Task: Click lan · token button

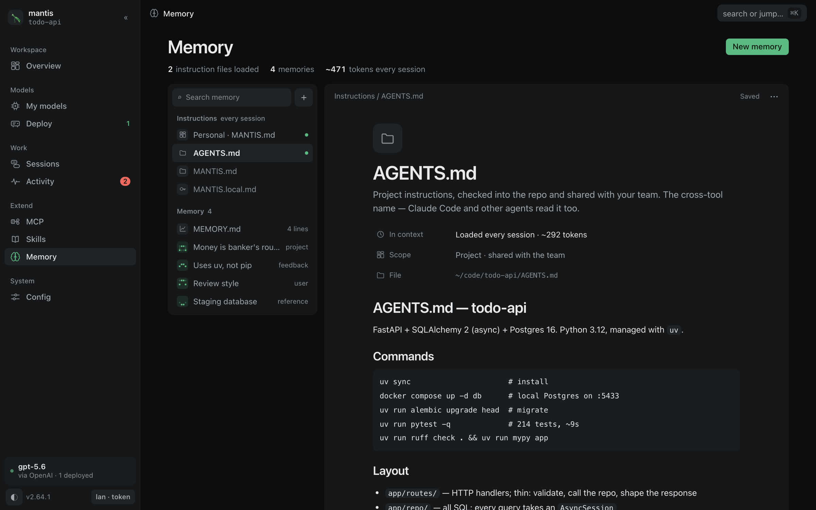Action: point(113,497)
